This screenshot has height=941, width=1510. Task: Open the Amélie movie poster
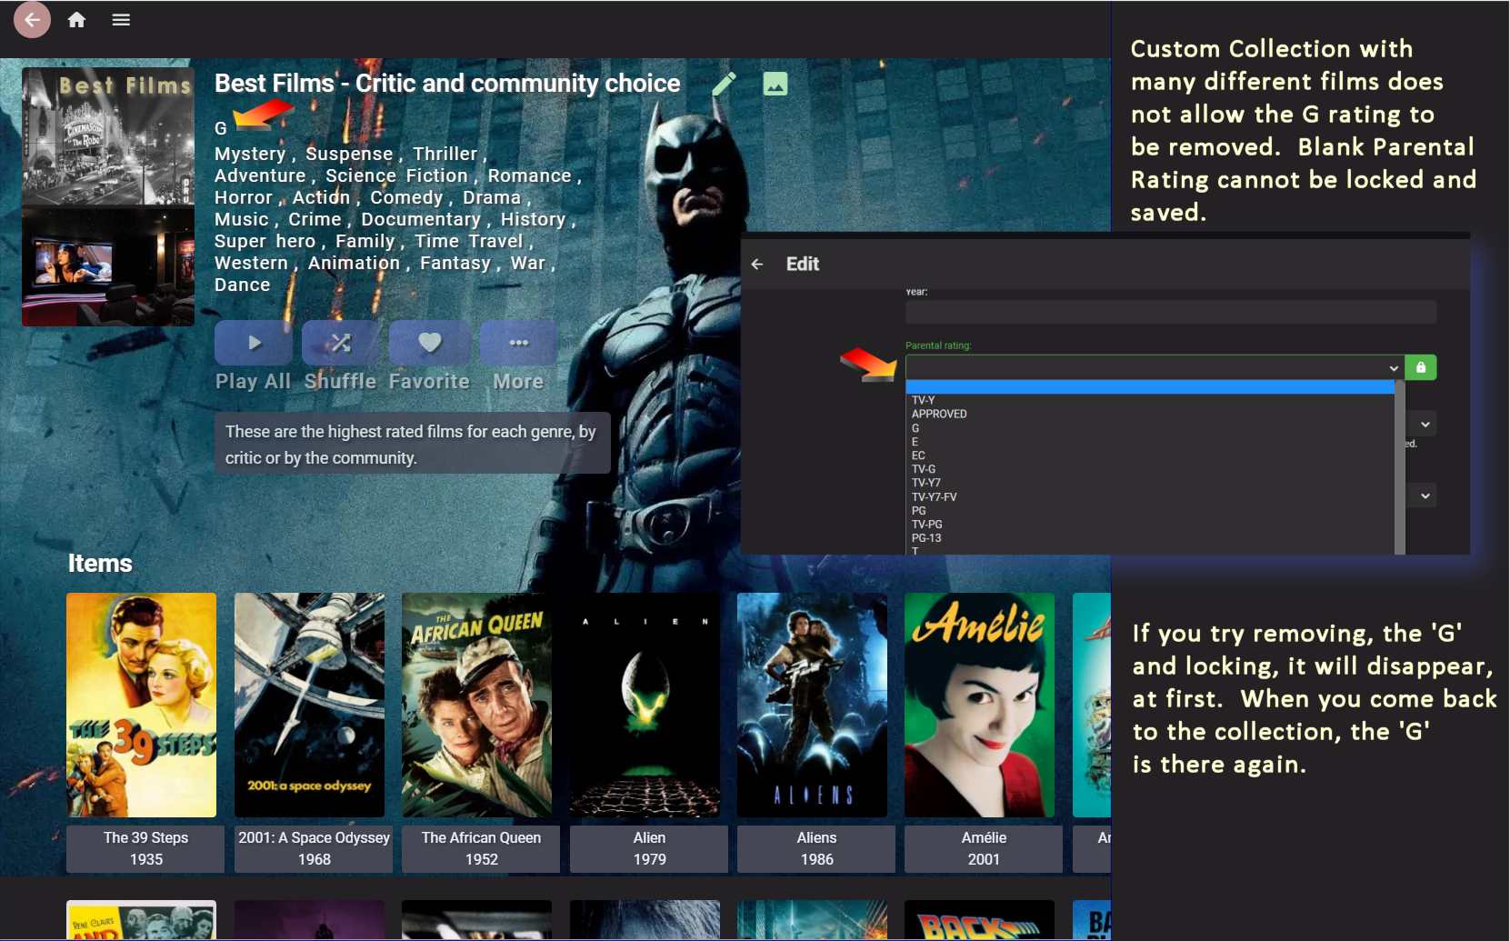pos(979,705)
